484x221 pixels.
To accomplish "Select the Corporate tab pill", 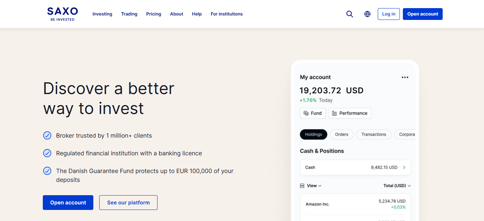I will (407, 134).
